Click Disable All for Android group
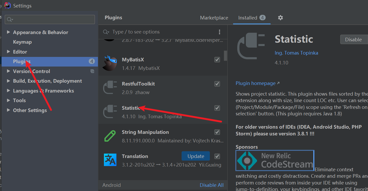368x191 pixels. pos(211,185)
